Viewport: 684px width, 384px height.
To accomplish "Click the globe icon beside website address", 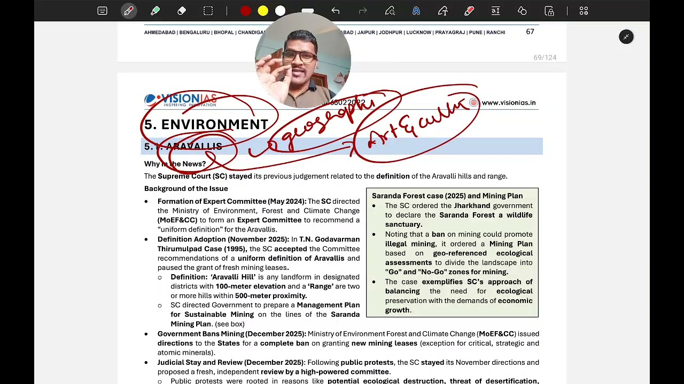I will tap(473, 102).
